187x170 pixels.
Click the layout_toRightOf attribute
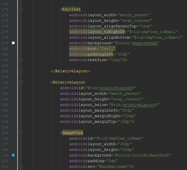[97, 32]
